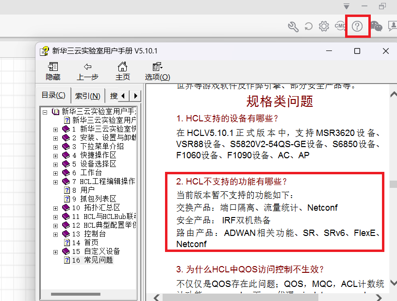This screenshot has height=301, width=397.
Task: Select tree item 4 快捷操作区
Action: click(94, 155)
